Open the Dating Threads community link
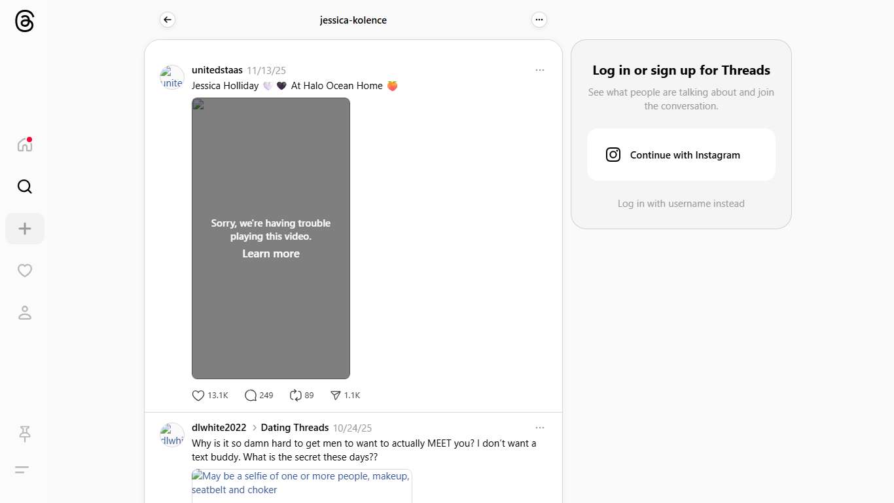The height and width of the screenshot is (503, 894). tap(295, 428)
